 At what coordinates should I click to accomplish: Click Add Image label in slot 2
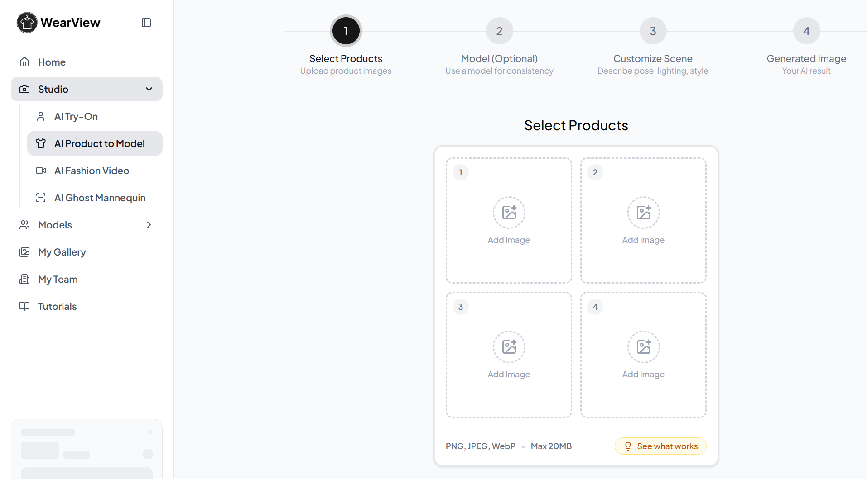coord(643,240)
